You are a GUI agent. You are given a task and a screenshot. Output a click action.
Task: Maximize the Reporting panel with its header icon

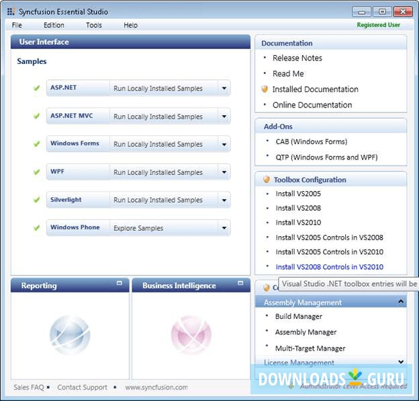119,283
